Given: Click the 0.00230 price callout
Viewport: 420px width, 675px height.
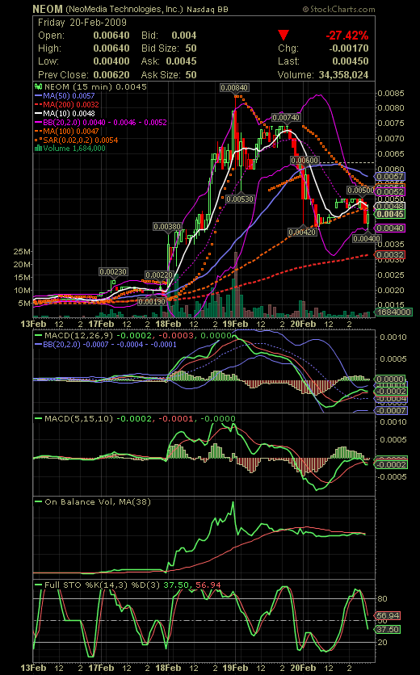Looking at the screenshot, I should 113,272.
